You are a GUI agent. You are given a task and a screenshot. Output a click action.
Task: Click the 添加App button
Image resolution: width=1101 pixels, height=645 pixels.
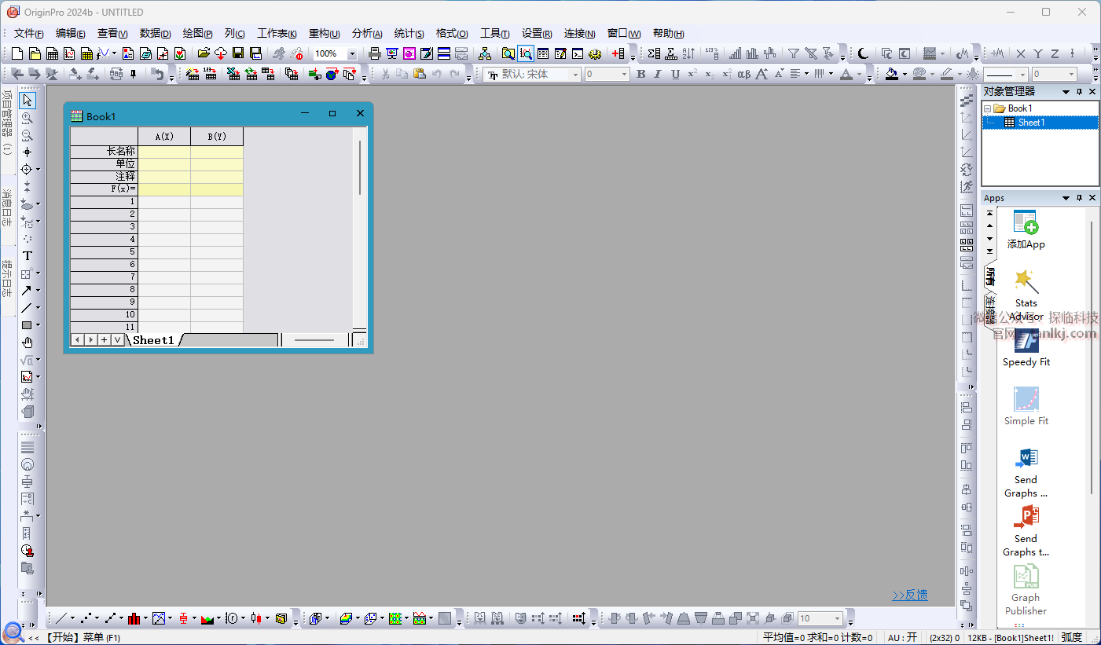tap(1026, 229)
